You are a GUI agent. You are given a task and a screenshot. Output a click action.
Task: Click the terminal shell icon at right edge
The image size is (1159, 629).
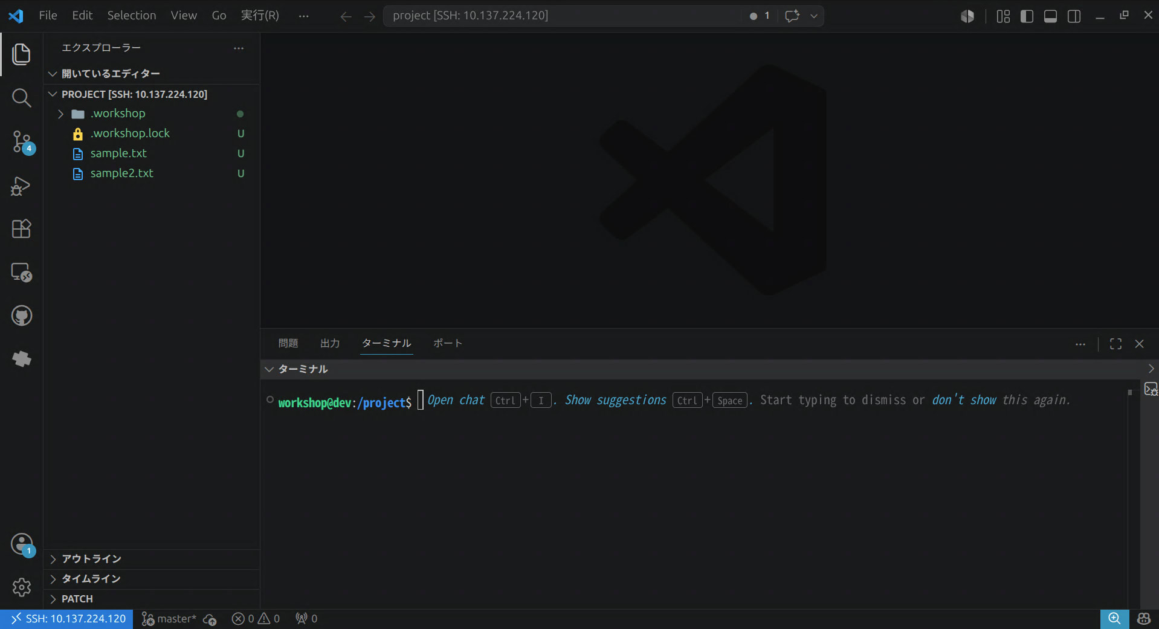point(1151,389)
